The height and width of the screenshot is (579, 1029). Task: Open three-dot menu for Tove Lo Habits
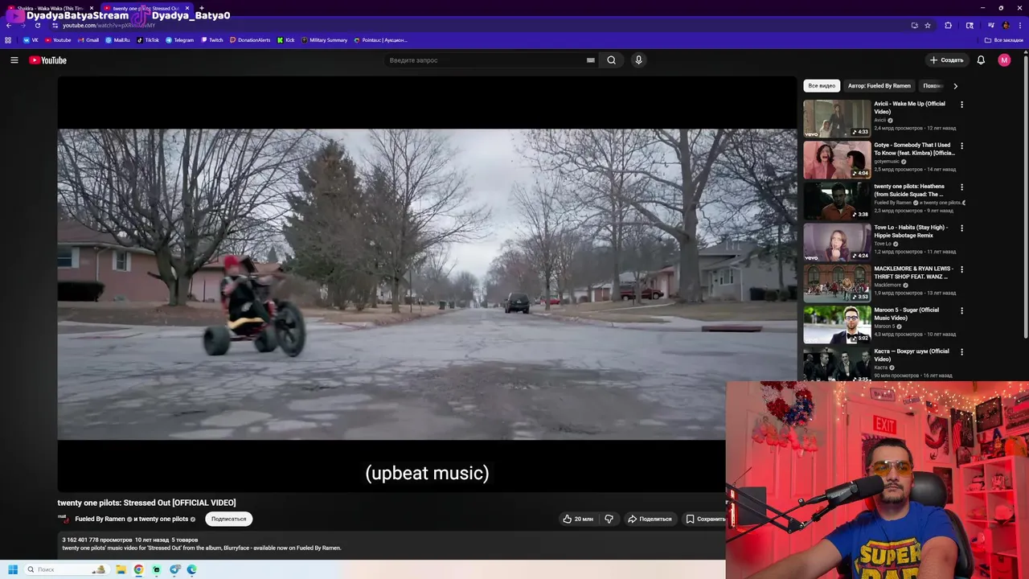pyautogui.click(x=961, y=228)
